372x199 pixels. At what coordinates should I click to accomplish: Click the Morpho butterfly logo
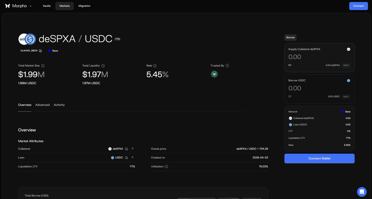tap(8, 6)
